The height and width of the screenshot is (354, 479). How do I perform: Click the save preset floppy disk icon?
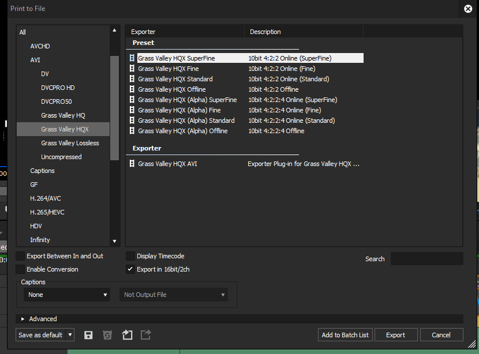click(88, 335)
